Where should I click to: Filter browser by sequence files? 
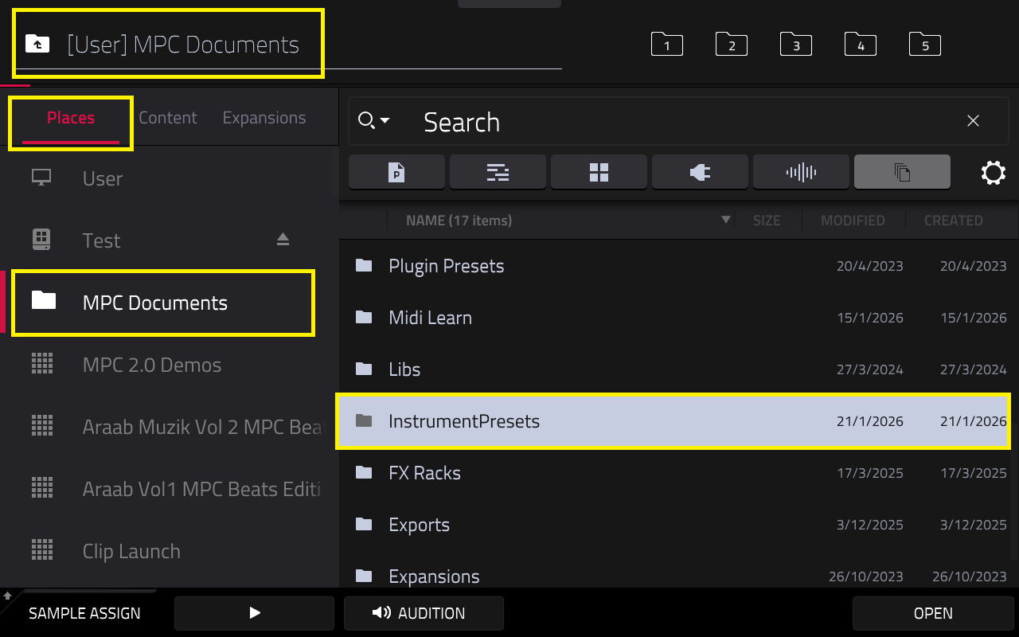click(x=498, y=172)
